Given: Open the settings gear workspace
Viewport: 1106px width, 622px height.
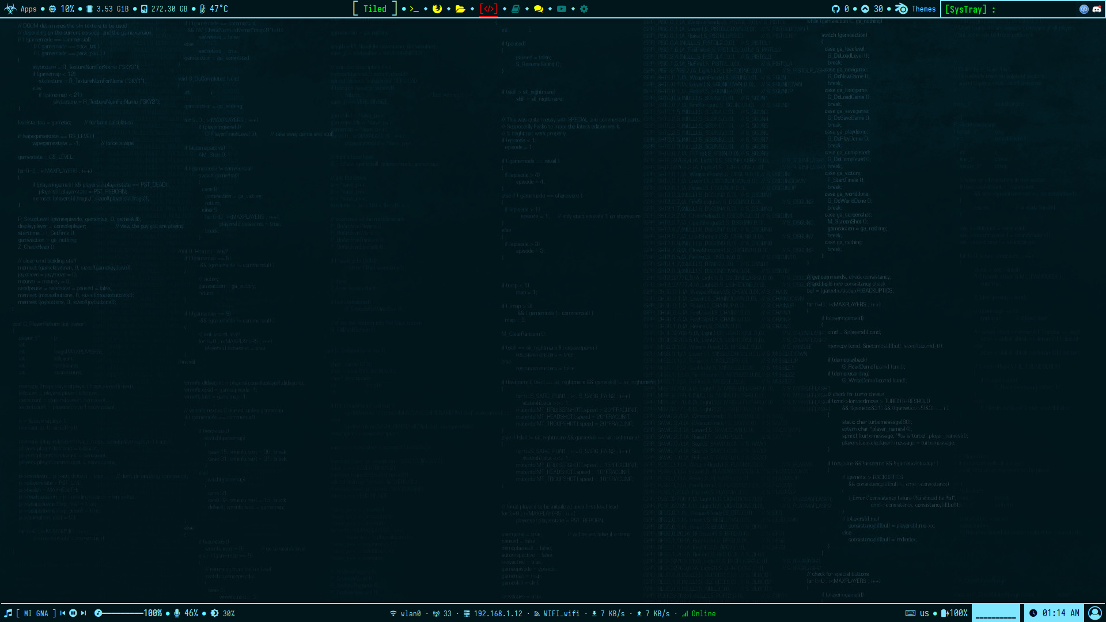Looking at the screenshot, I should point(584,9).
